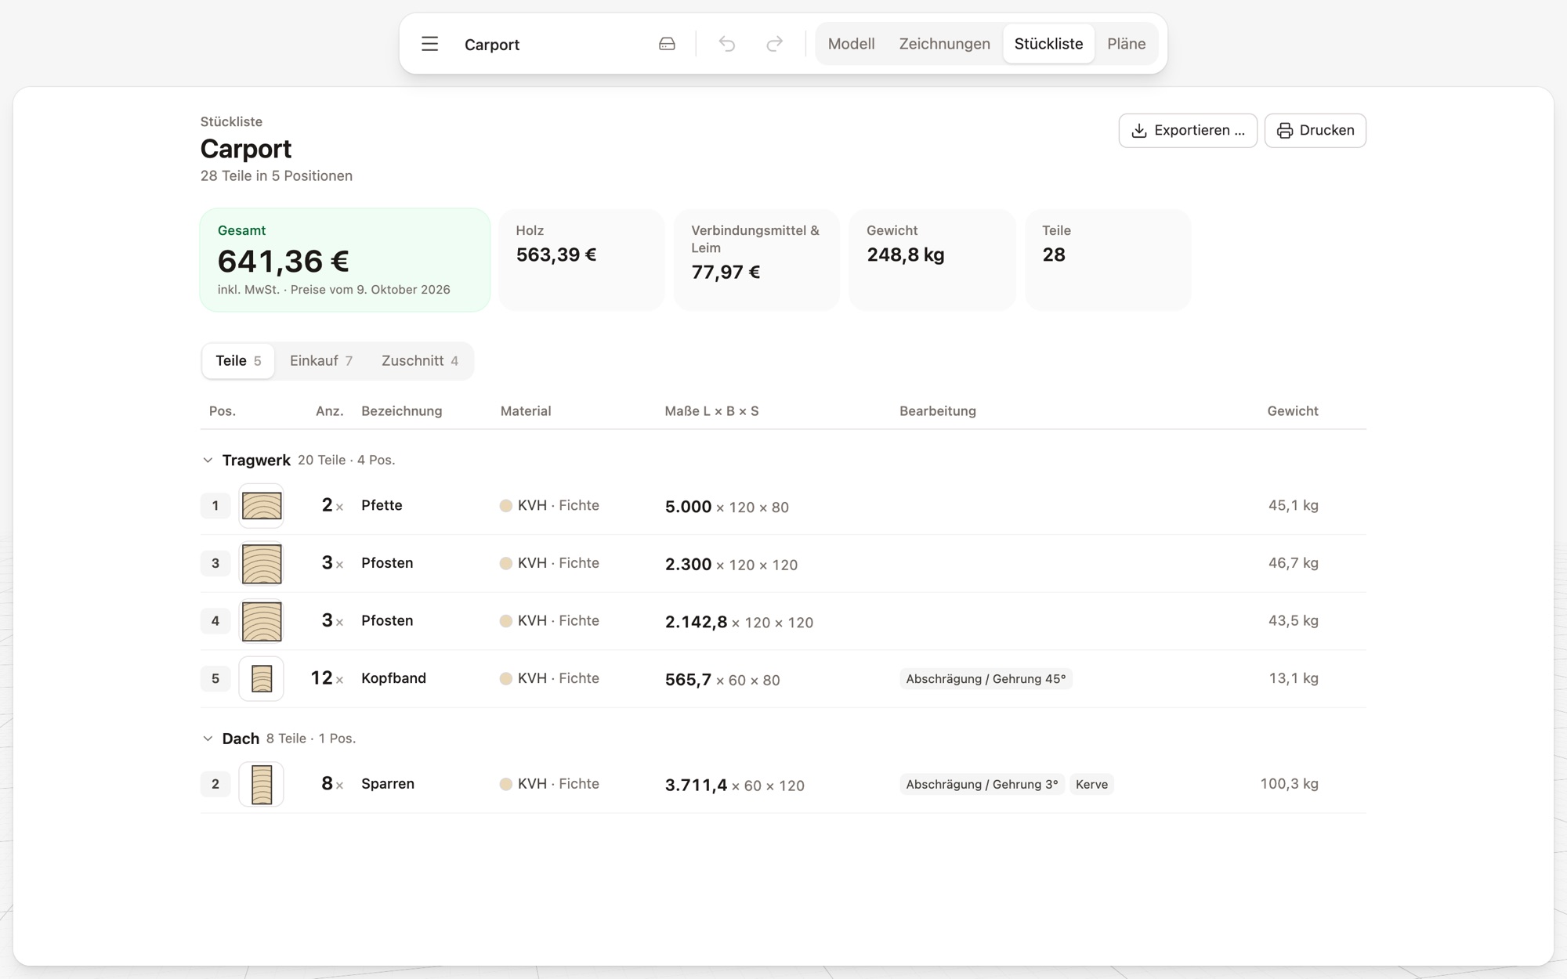Image resolution: width=1567 pixels, height=979 pixels.
Task: Click position number 2 badge
Action: point(215,784)
